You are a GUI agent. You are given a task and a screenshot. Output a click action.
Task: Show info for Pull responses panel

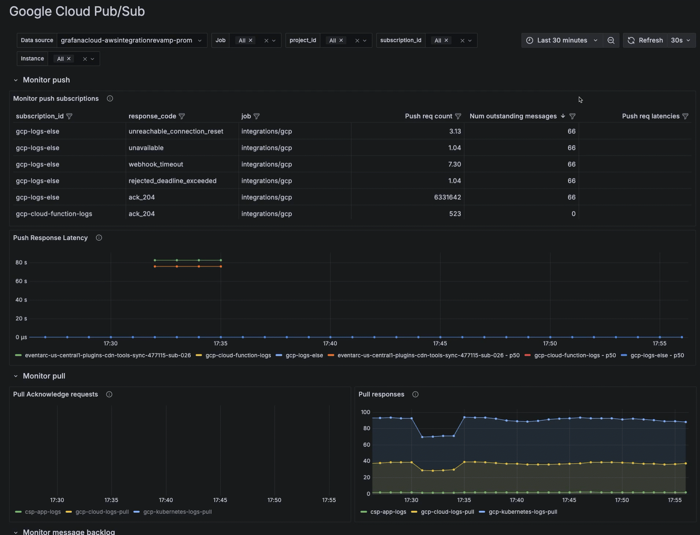click(415, 394)
